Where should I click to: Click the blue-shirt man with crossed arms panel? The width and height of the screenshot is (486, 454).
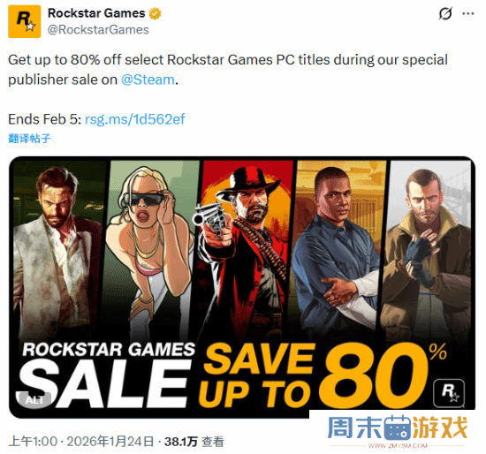tap(338, 248)
